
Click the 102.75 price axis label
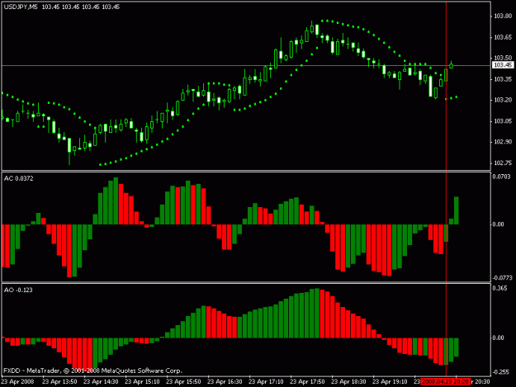pos(503,163)
